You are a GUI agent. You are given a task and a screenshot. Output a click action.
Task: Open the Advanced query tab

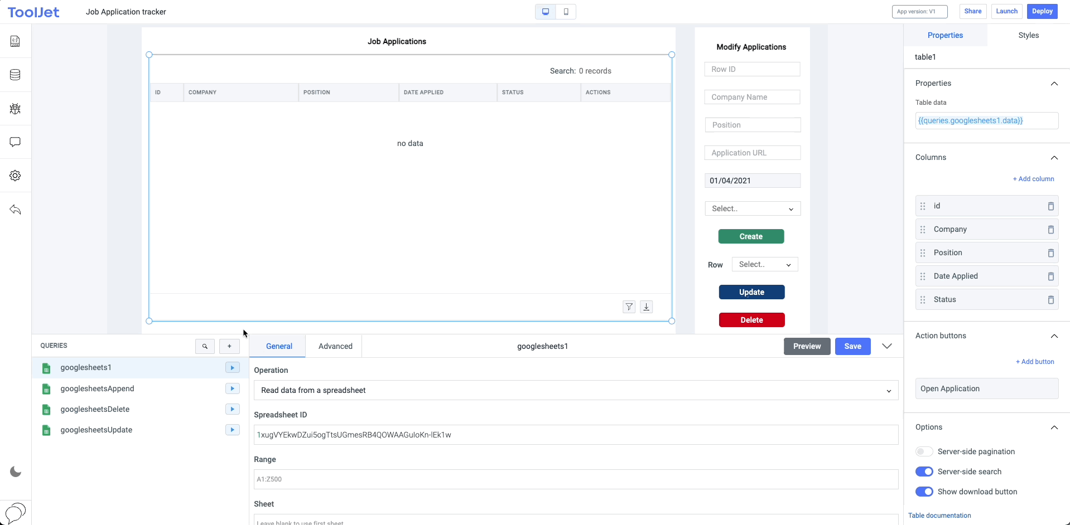tap(335, 346)
